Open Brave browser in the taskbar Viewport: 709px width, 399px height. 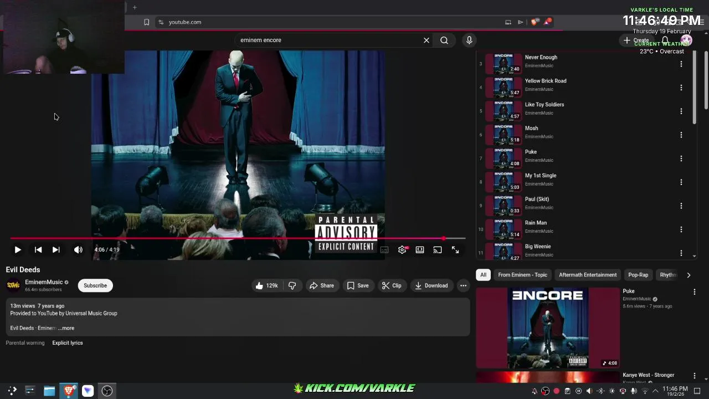coord(69,391)
